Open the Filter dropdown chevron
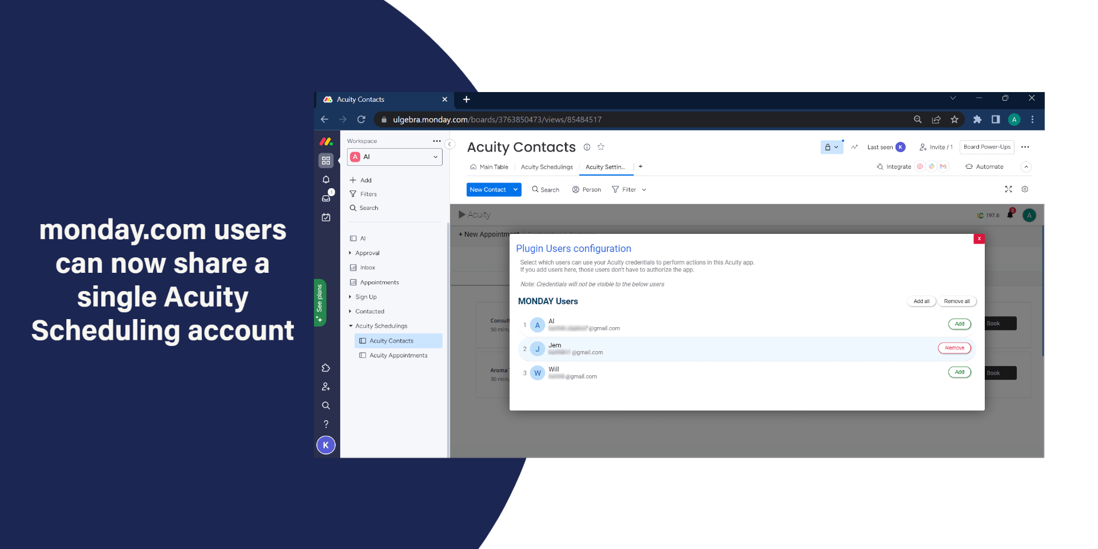This screenshot has height=549, width=1098. point(644,190)
